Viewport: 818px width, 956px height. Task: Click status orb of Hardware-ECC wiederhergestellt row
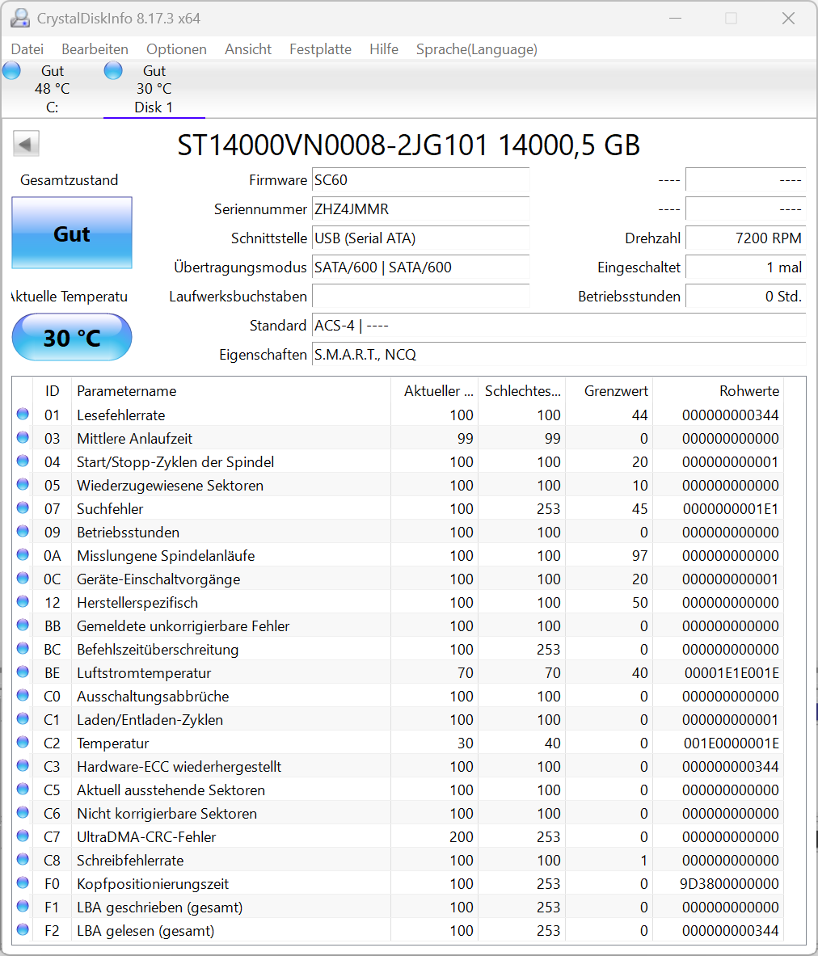pyautogui.click(x=23, y=766)
